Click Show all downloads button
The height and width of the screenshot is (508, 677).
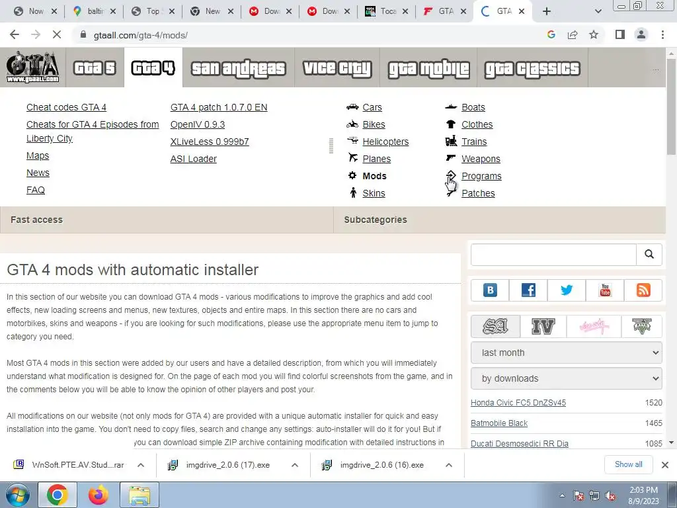(x=628, y=464)
